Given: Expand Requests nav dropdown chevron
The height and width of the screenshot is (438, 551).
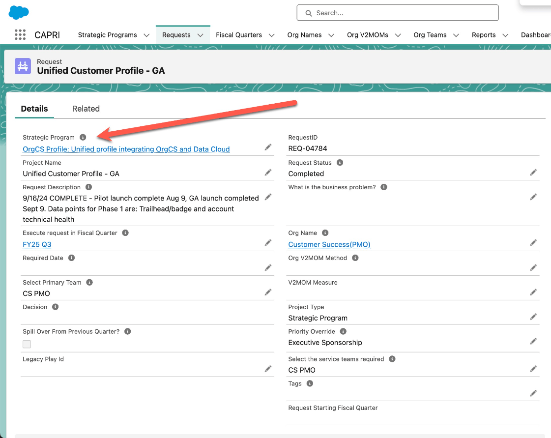Looking at the screenshot, I should (201, 35).
